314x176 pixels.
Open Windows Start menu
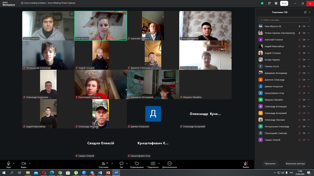coord(4,173)
